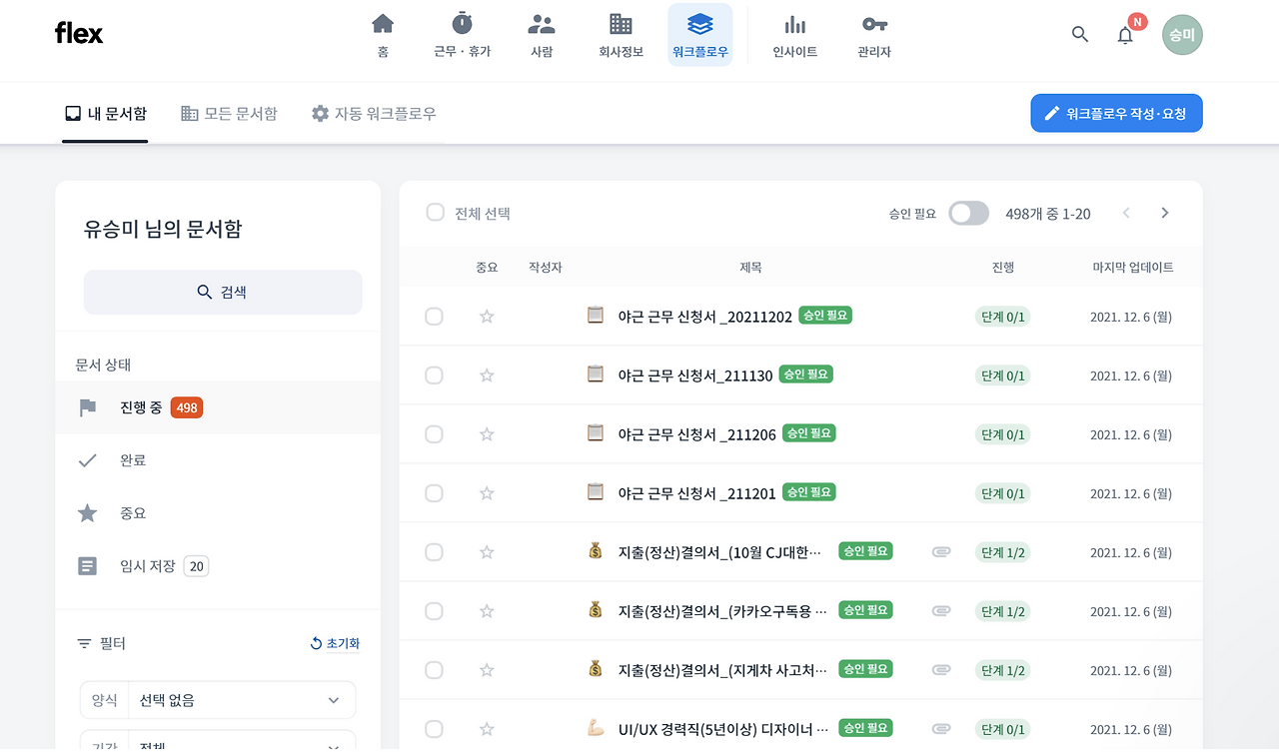Go to previous page arrow
Viewport: 1279px width, 752px height.
click(1126, 213)
